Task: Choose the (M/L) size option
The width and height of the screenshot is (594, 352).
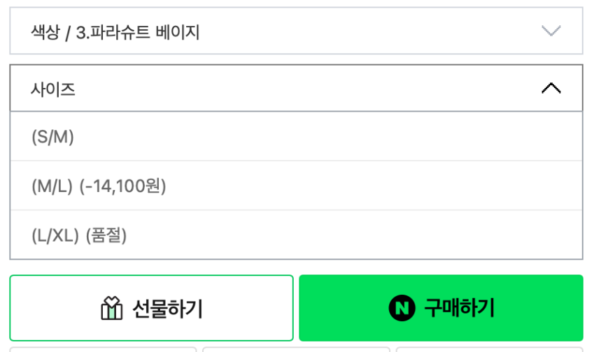Action: click(x=52, y=186)
